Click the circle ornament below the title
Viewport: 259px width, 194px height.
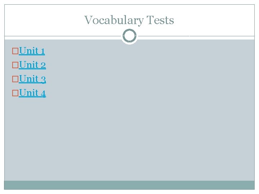pyautogui.click(x=129, y=36)
